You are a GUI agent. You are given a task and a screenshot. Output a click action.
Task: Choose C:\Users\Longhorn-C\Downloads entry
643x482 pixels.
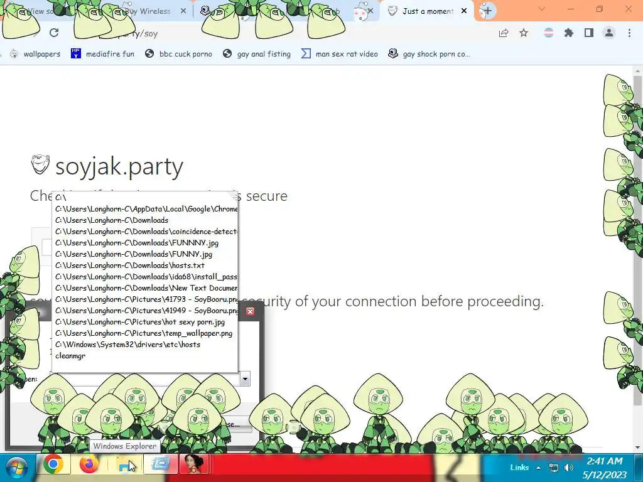coord(145,220)
